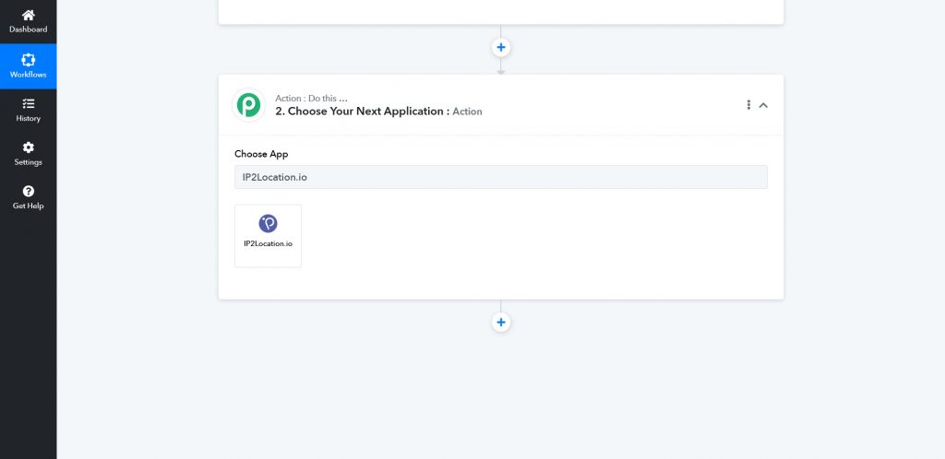Select the purple IP2Location.io app icon

point(268,223)
